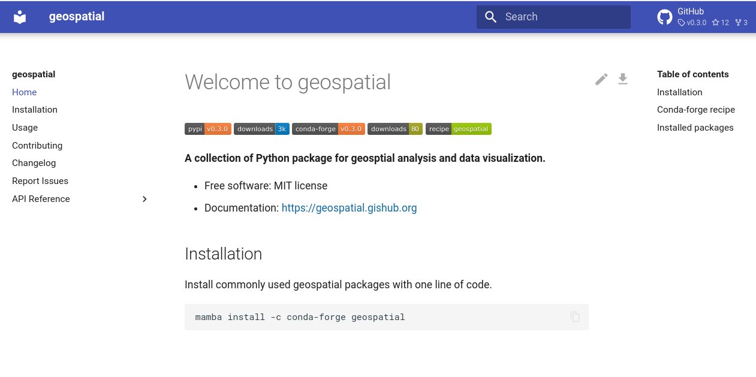
Task: Jump to Conda-forge recipe in contents
Action: 696,110
